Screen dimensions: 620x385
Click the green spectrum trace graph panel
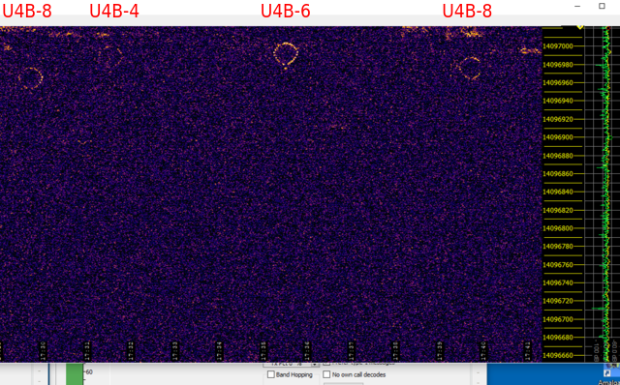point(603,193)
